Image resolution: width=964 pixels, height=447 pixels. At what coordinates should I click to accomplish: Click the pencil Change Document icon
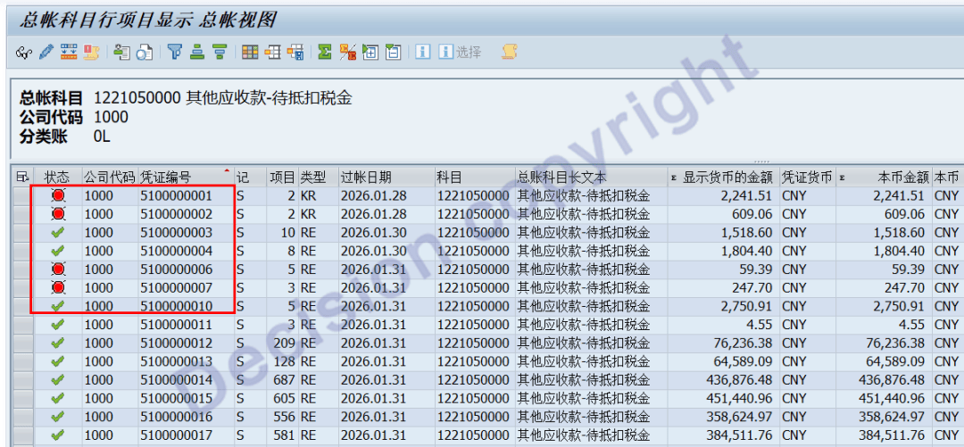pyautogui.click(x=46, y=53)
